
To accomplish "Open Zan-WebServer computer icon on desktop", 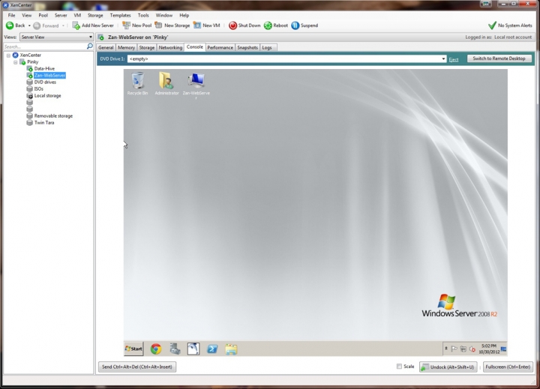I will tap(196, 85).
